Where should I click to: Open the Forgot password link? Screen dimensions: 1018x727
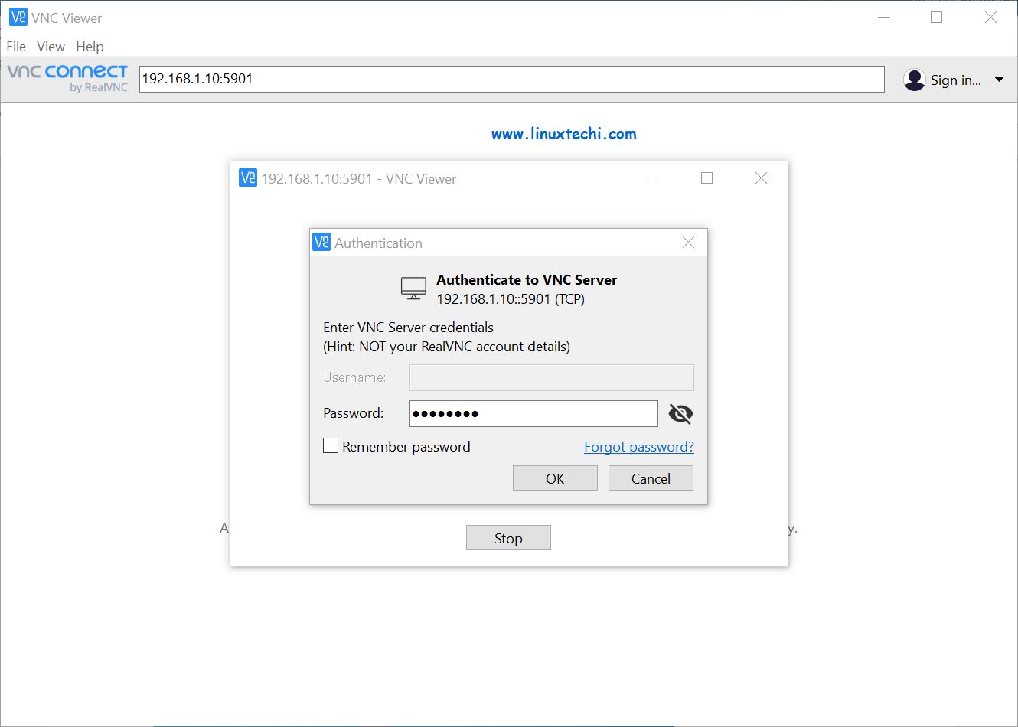pyautogui.click(x=638, y=446)
